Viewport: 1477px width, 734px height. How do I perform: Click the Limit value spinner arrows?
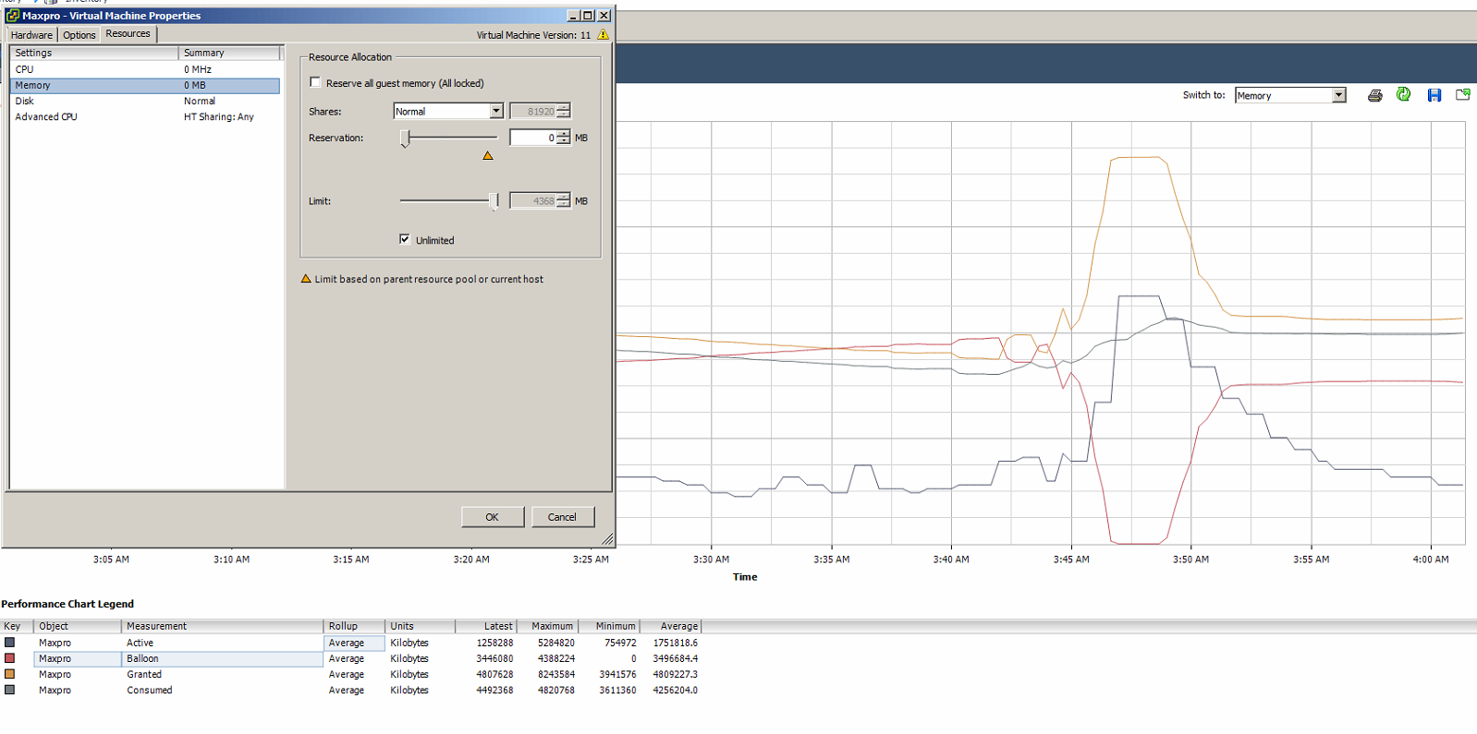coord(563,200)
